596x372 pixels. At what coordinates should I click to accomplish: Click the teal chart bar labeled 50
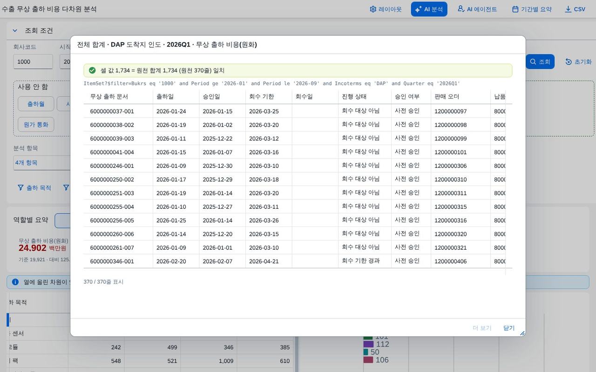[x=366, y=352]
